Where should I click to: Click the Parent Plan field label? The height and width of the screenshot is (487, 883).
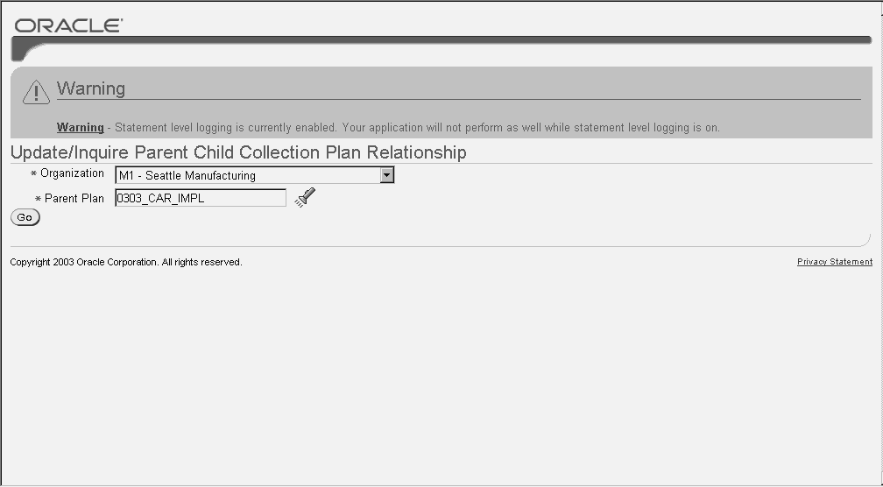[74, 199]
